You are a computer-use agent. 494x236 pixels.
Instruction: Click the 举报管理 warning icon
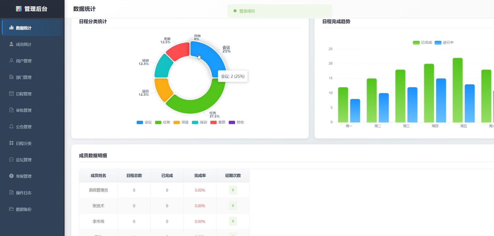coord(11,176)
